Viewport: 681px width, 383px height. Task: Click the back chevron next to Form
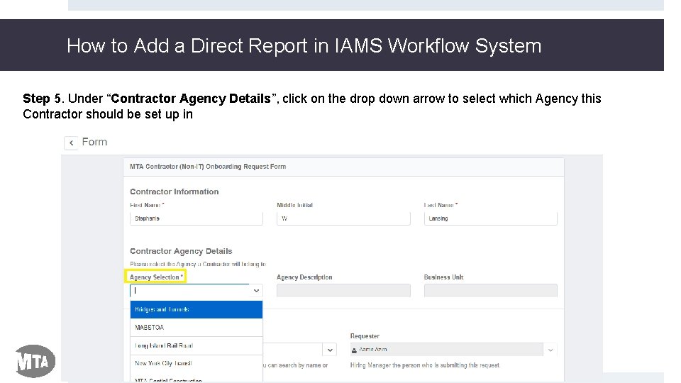(71, 143)
